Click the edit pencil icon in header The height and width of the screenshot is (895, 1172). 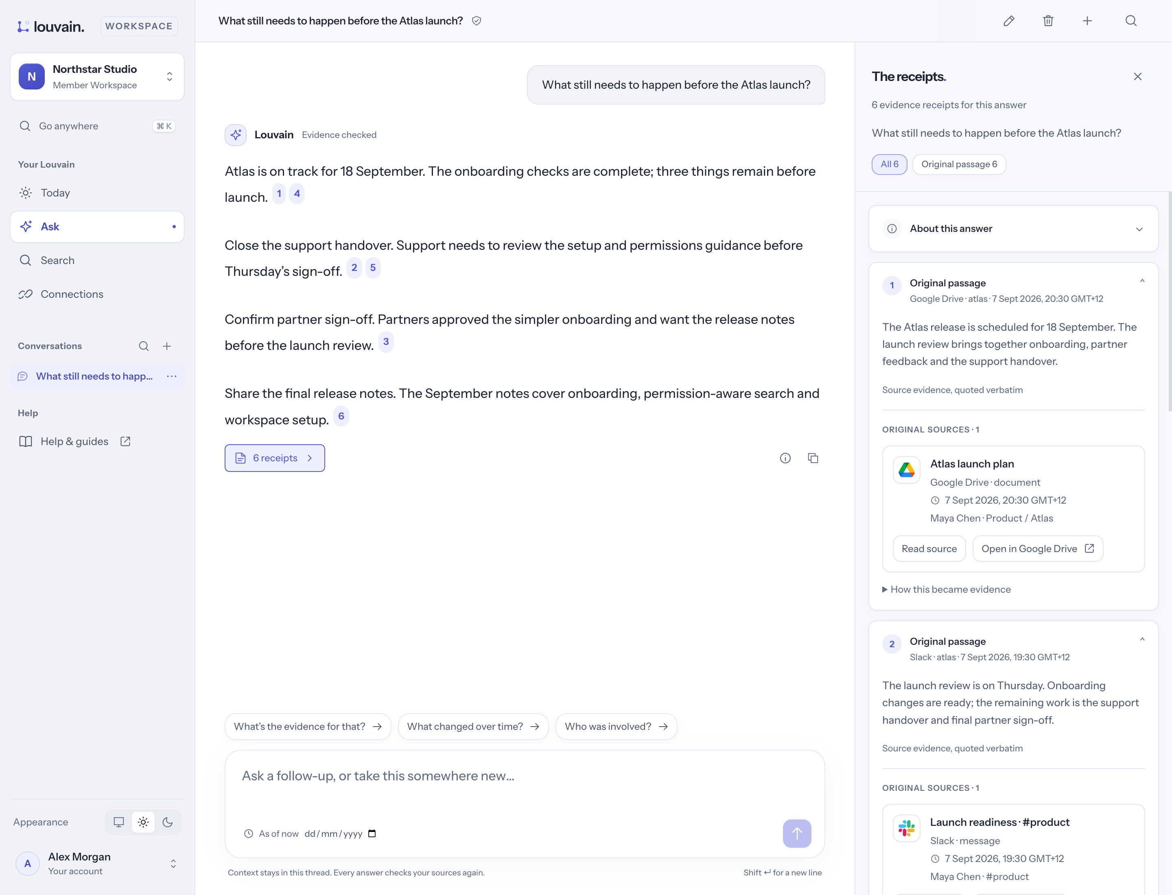tap(1008, 21)
